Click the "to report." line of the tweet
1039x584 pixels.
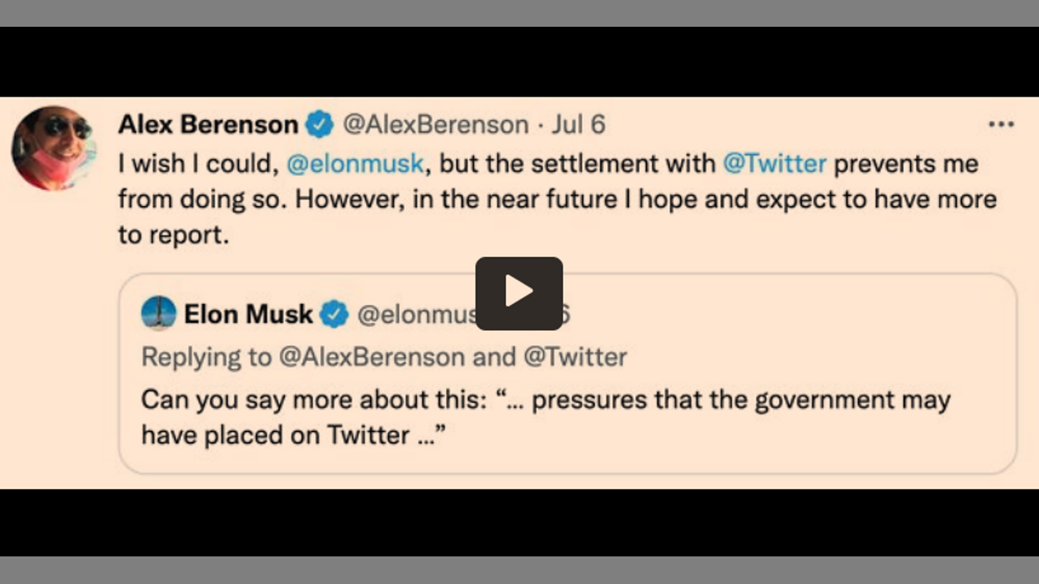click(174, 235)
